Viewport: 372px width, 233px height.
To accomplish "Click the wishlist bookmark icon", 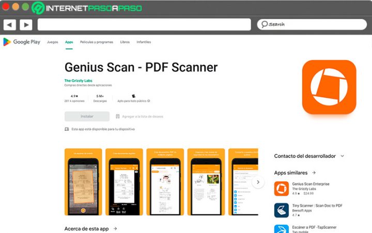I will 117,116.
